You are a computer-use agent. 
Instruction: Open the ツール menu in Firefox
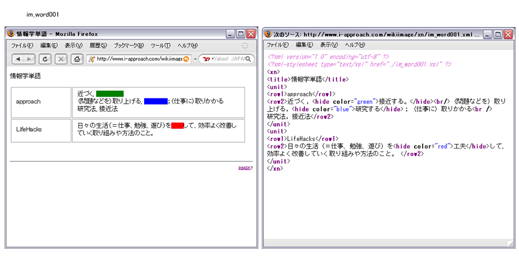pos(160,45)
